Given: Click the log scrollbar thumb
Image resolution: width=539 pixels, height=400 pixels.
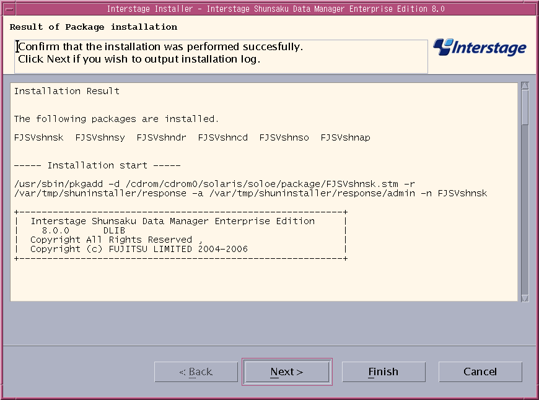Looking at the screenshot, I should (x=525, y=107).
